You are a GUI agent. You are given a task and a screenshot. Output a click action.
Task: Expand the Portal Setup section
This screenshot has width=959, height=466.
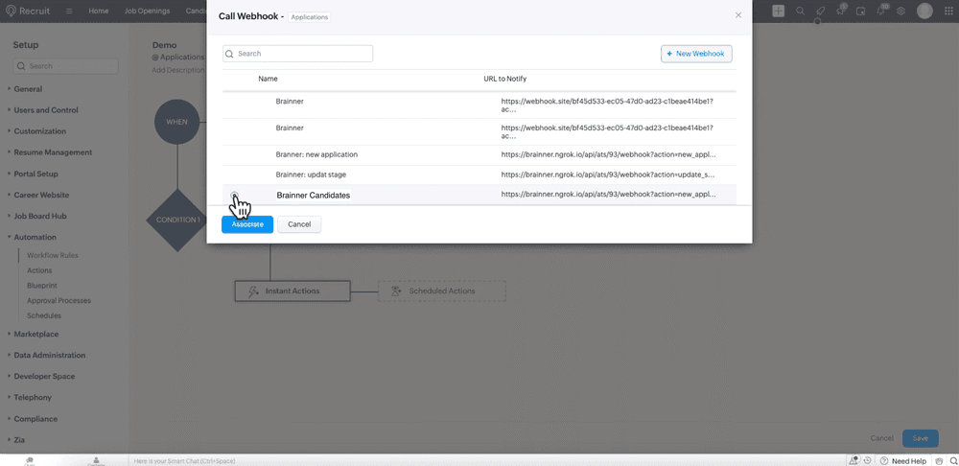click(x=36, y=174)
